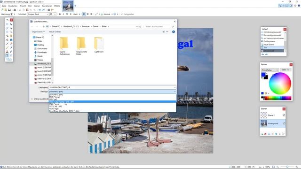Open the Dateiname history dropdown arrow
Image resolution: width=301 pixels, height=169 pixels.
click(x=174, y=88)
